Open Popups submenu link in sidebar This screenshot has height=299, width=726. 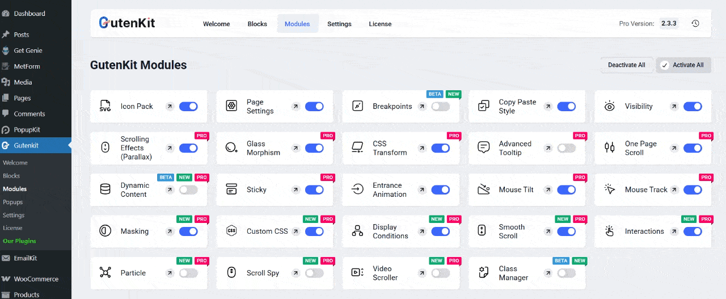12,202
